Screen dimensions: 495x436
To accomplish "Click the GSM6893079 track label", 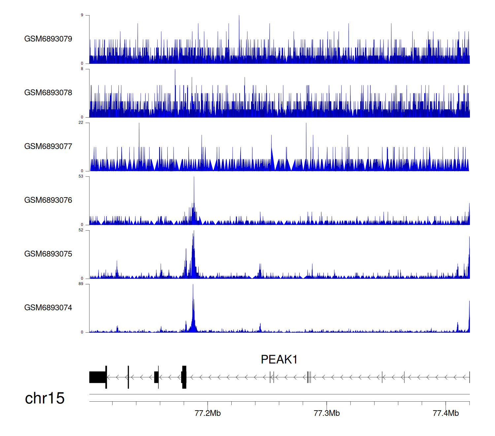I will pos(48,39).
